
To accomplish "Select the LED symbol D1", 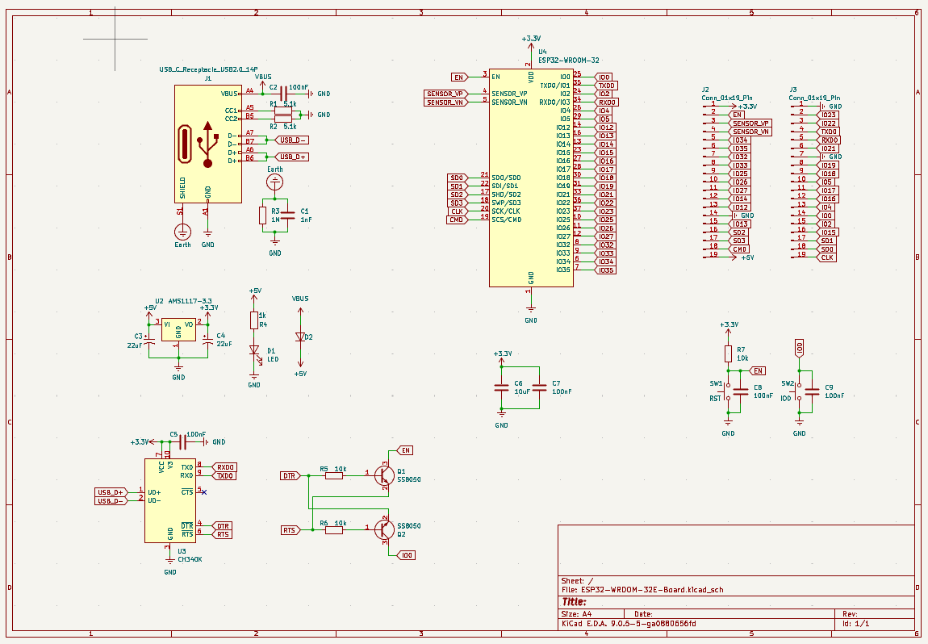I will pyautogui.click(x=254, y=353).
